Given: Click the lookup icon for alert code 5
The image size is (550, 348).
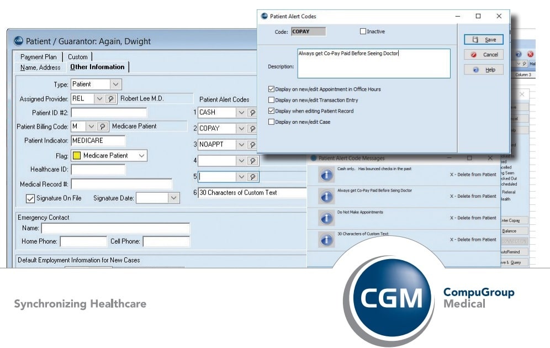Looking at the screenshot, I should [x=252, y=177].
